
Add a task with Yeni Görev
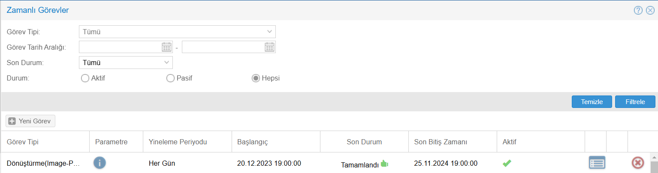coord(30,121)
